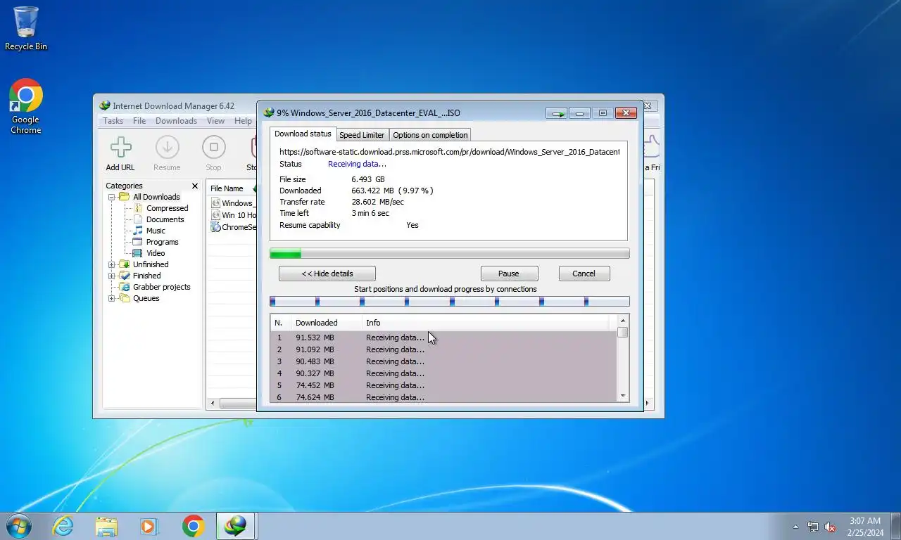The width and height of the screenshot is (901, 540).
Task: Cancel the current download
Action: (x=584, y=274)
